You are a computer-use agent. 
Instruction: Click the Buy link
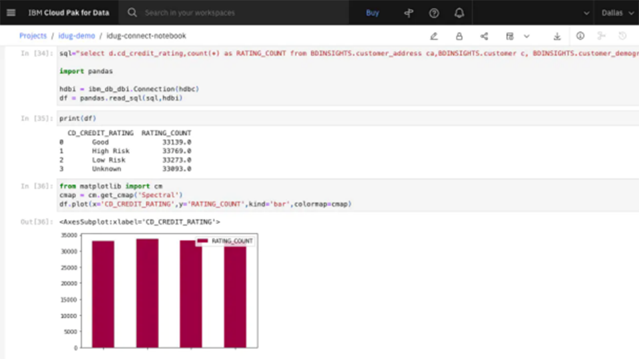coord(373,13)
